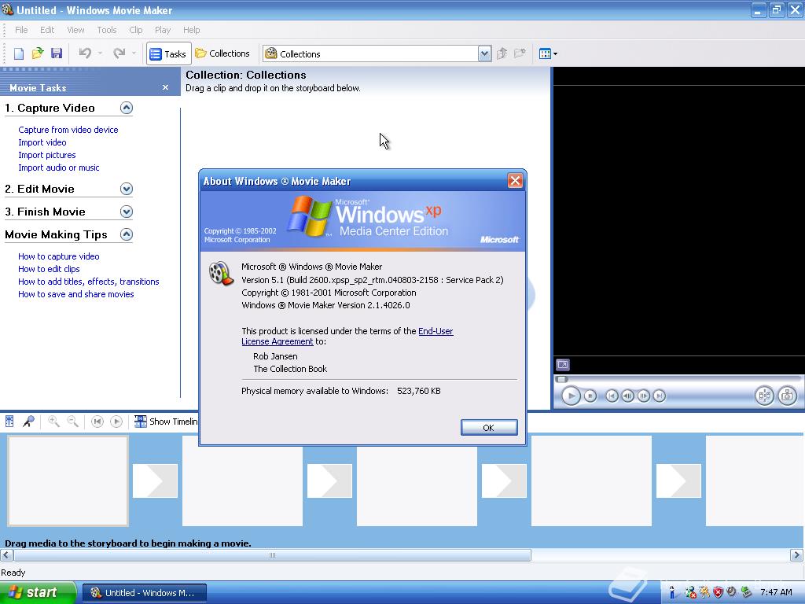Click OK in the About dialog
805x604 pixels.
(x=489, y=427)
